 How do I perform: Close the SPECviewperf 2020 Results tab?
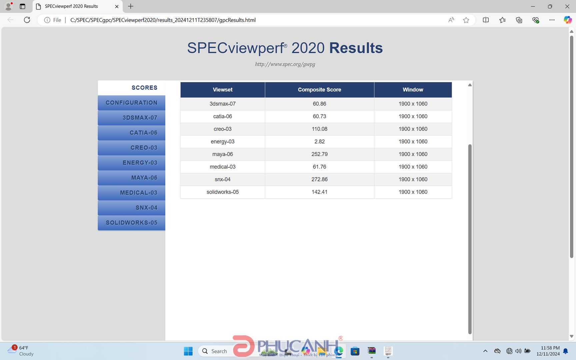(117, 6)
